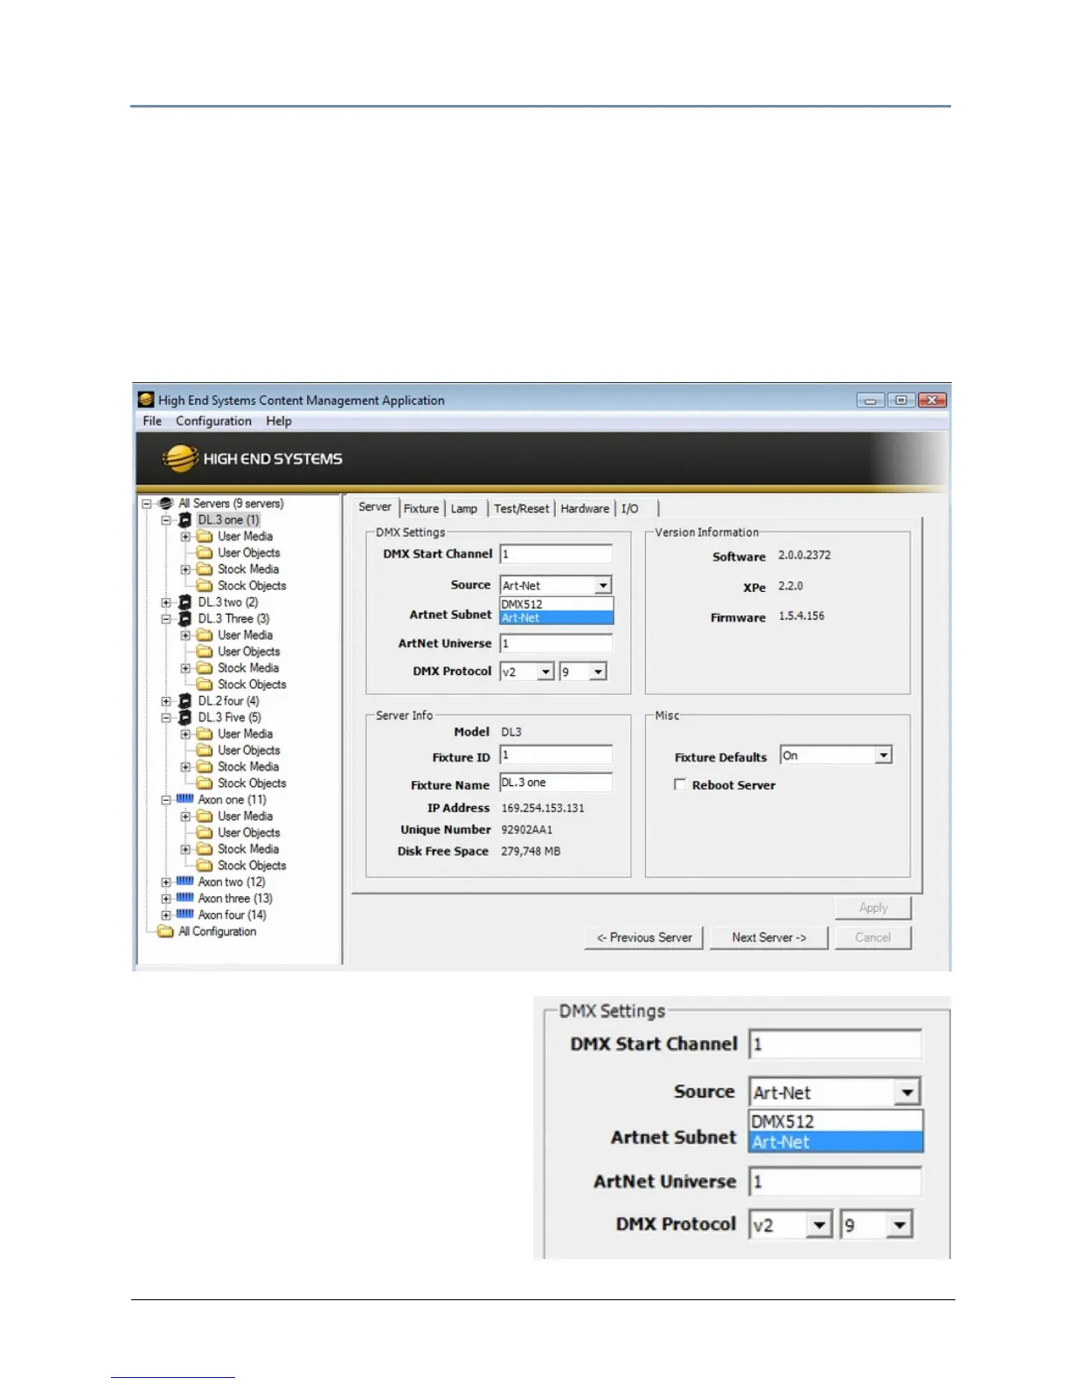1070x1385 pixels.
Task: Go to the Next Server
Action: tap(769, 937)
